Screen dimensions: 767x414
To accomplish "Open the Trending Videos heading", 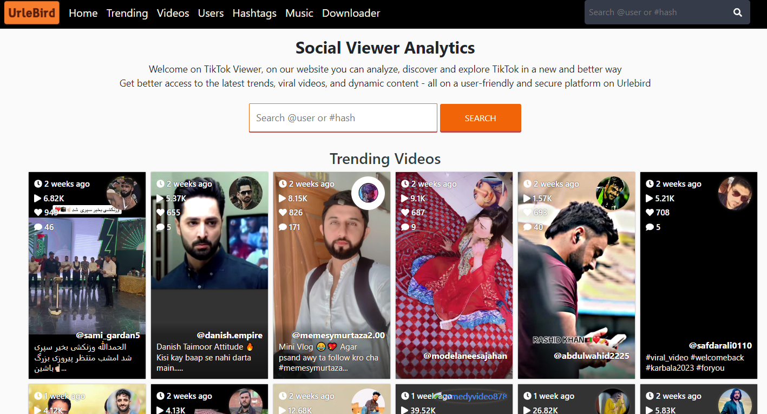I will click(x=385, y=159).
